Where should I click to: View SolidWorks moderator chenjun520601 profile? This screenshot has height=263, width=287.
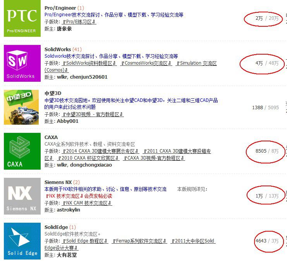89,77
